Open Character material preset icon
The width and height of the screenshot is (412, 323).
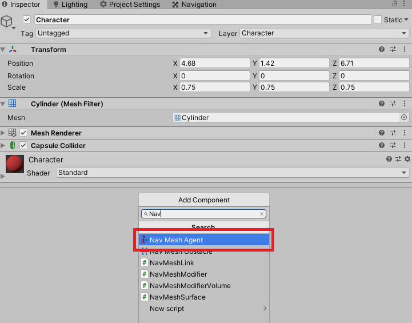pyautogui.click(x=398, y=159)
